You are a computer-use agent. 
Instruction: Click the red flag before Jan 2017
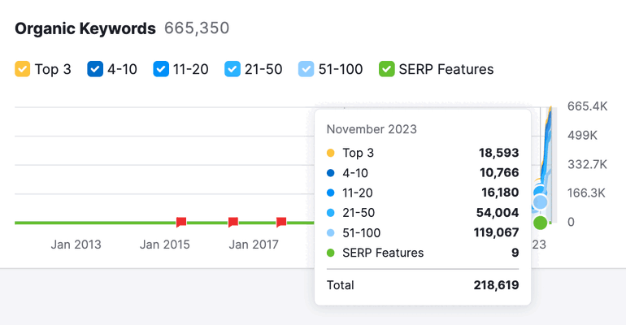coord(233,222)
